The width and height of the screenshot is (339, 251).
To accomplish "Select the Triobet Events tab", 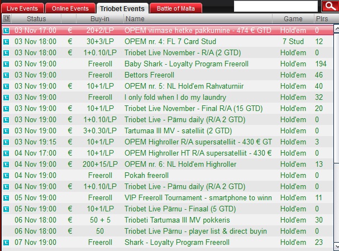I will (x=122, y=8).
